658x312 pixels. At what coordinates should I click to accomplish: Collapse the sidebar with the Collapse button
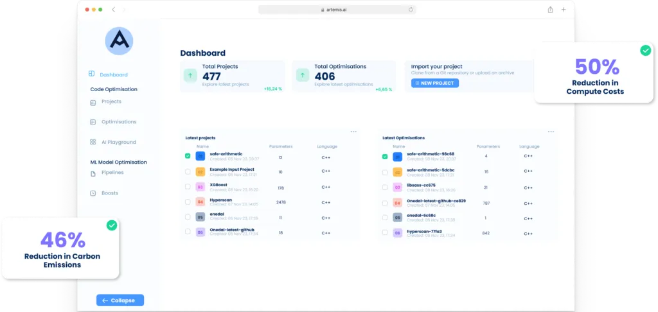(120, 300)
